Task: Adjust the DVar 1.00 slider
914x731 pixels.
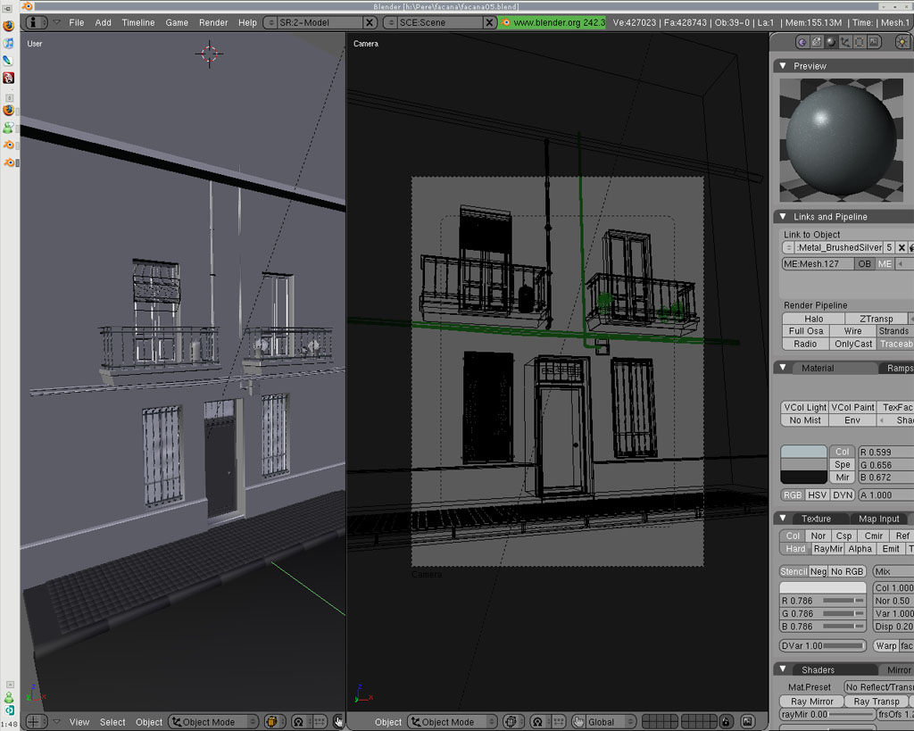Action: [x=822, y=646]
